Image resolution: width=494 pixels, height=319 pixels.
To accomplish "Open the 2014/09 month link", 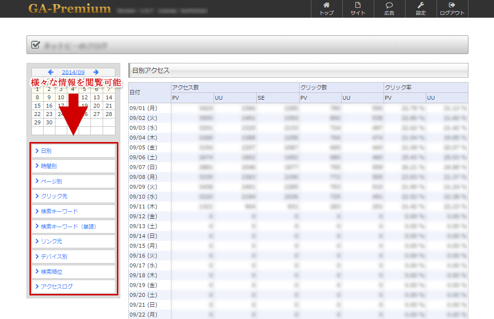I will 73,72.
